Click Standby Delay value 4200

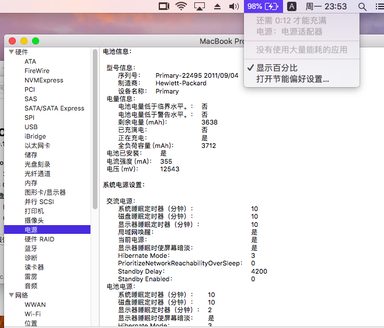coord(259,271)
